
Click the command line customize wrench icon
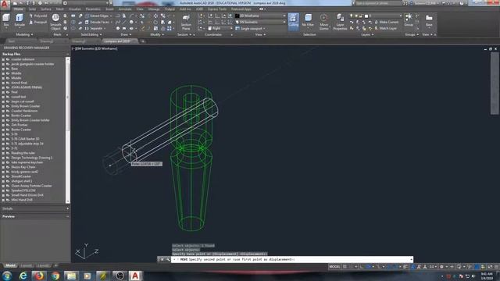click(168, 259)
